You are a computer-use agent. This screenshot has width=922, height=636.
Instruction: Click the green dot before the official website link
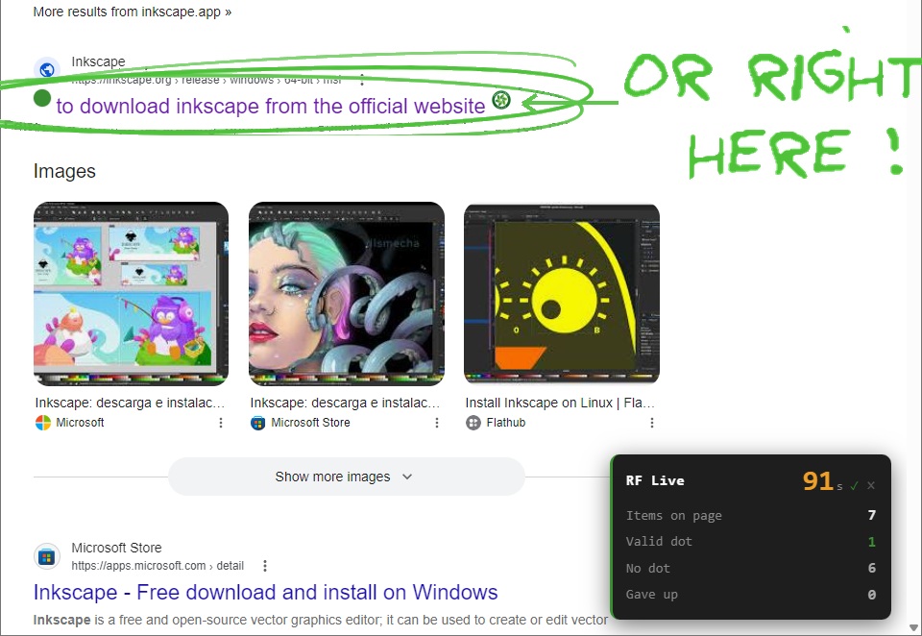point(42,98)
